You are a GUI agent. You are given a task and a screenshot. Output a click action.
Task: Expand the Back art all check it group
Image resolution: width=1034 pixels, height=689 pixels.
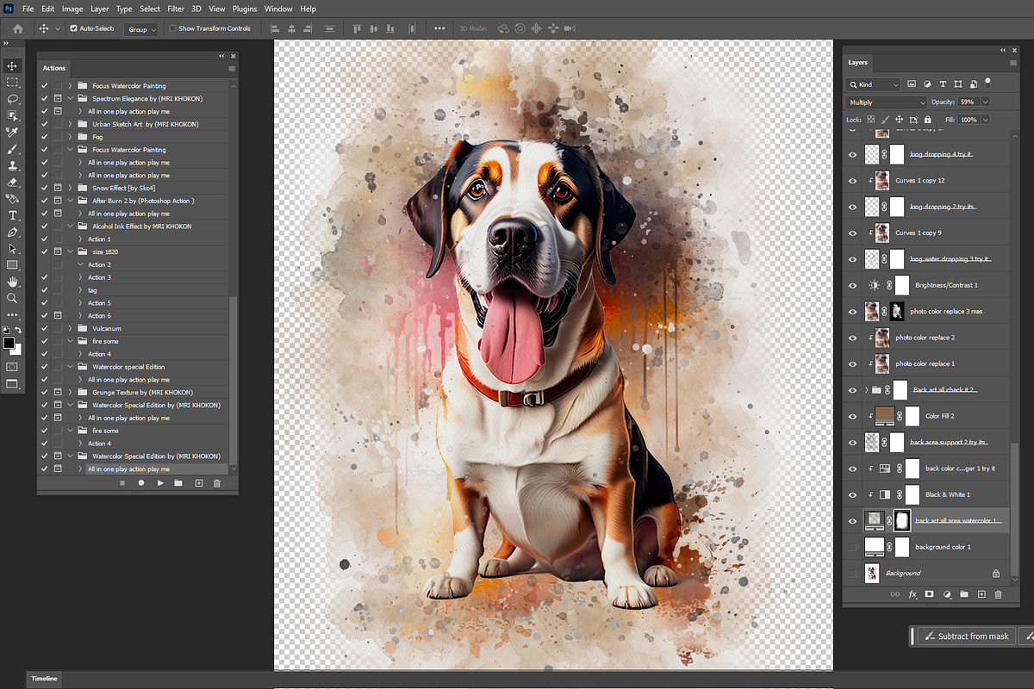coord(867,390)
